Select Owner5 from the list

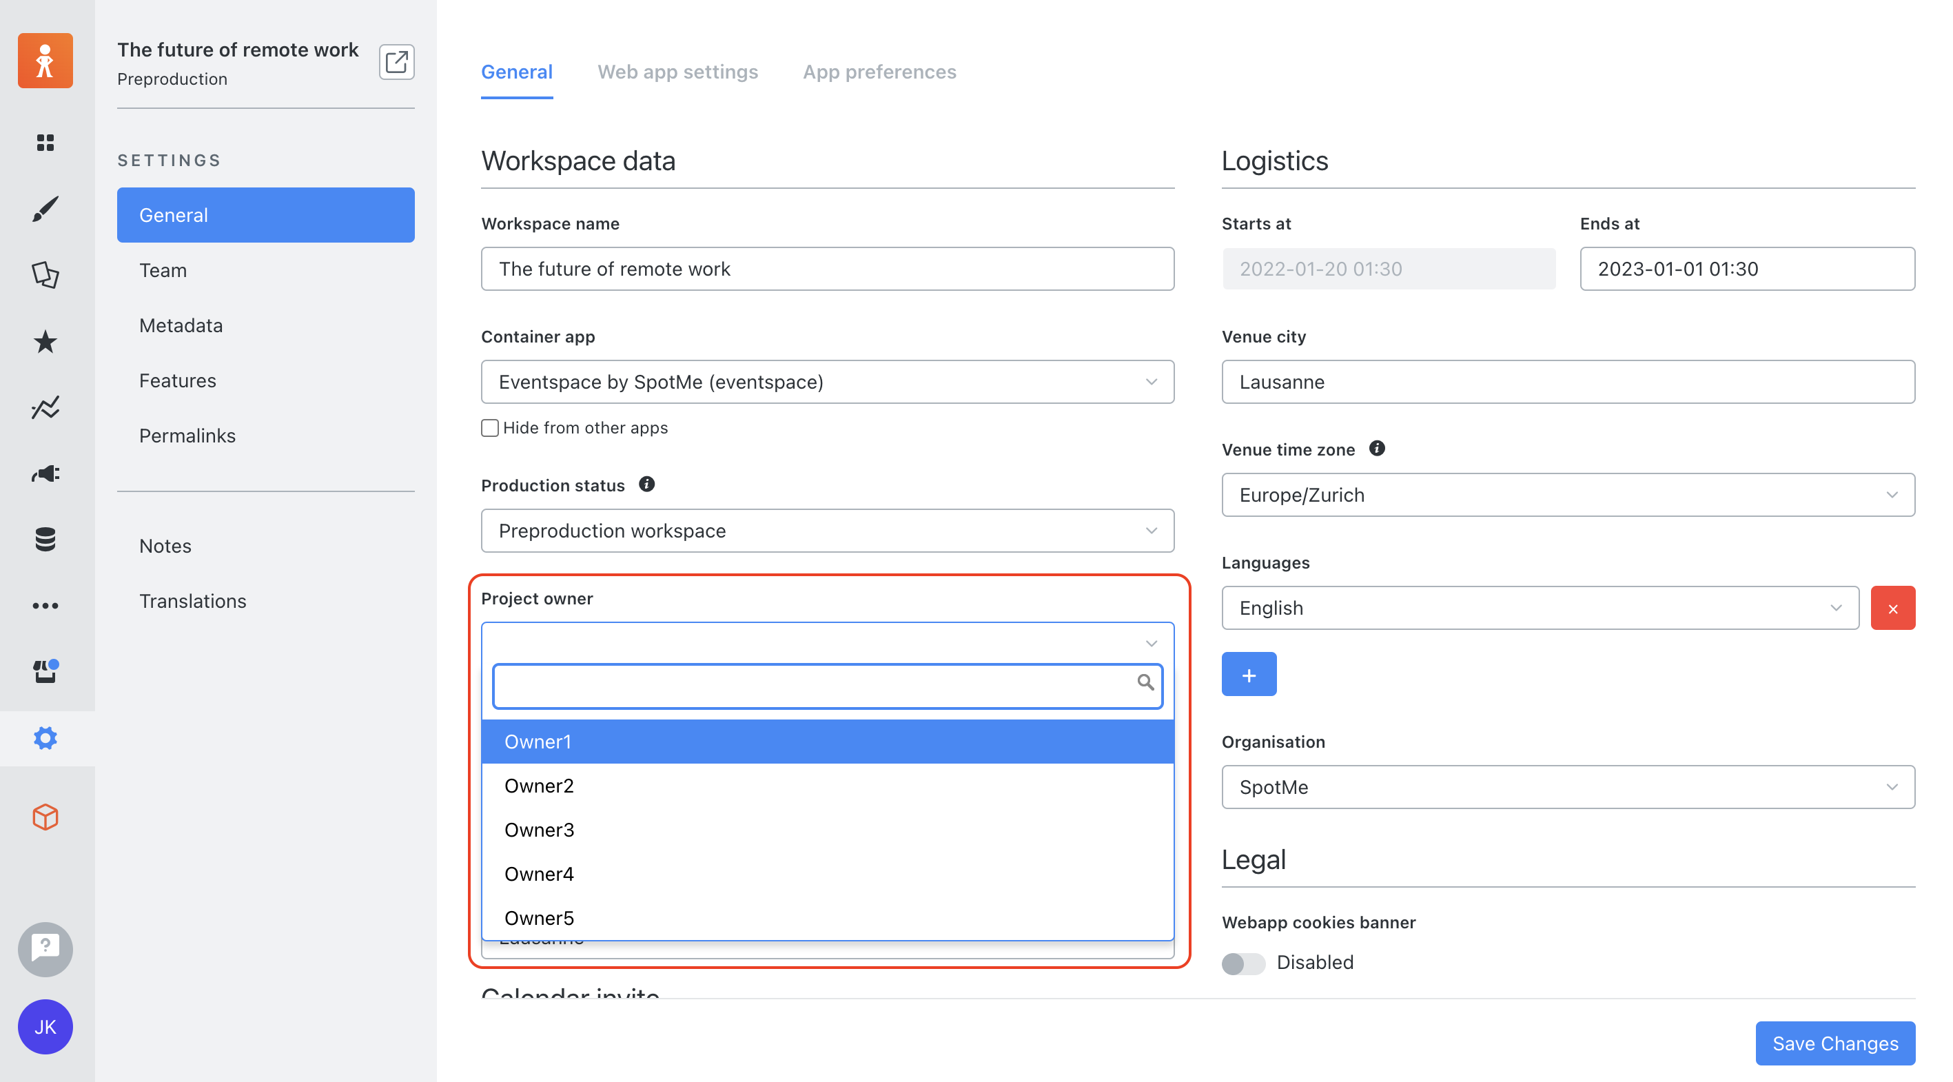coord(828,918)
